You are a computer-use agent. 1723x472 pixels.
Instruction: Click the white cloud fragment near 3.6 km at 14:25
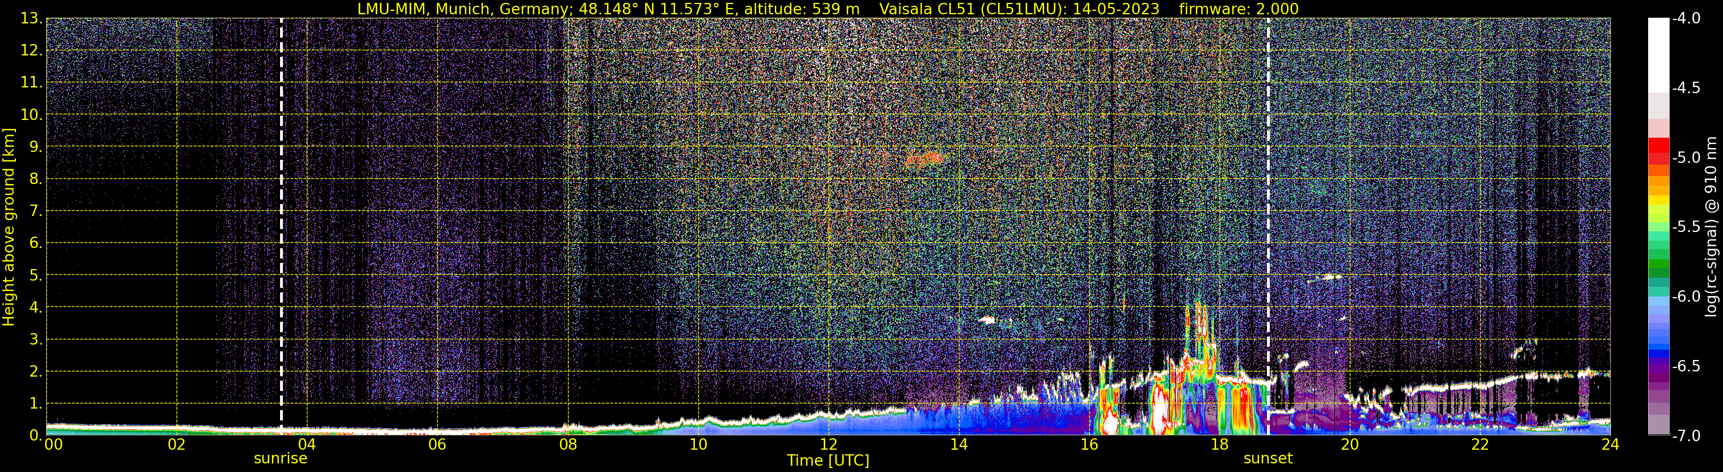[x=988, y=320]
